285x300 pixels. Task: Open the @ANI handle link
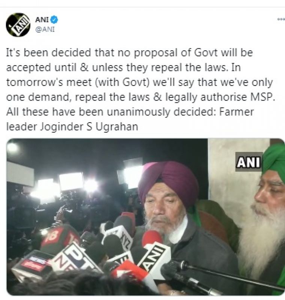(45, 30)
